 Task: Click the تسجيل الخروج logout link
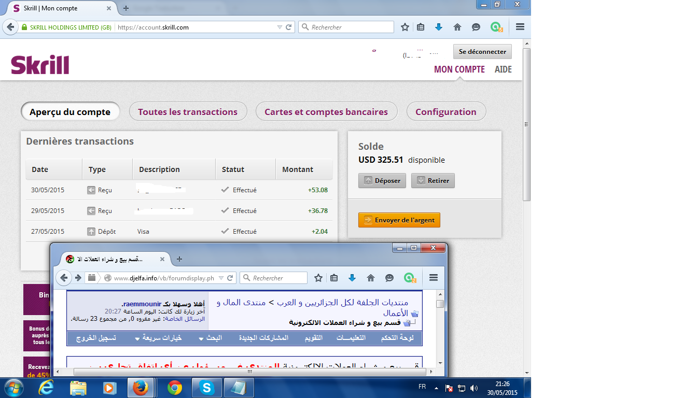[95, 338]
